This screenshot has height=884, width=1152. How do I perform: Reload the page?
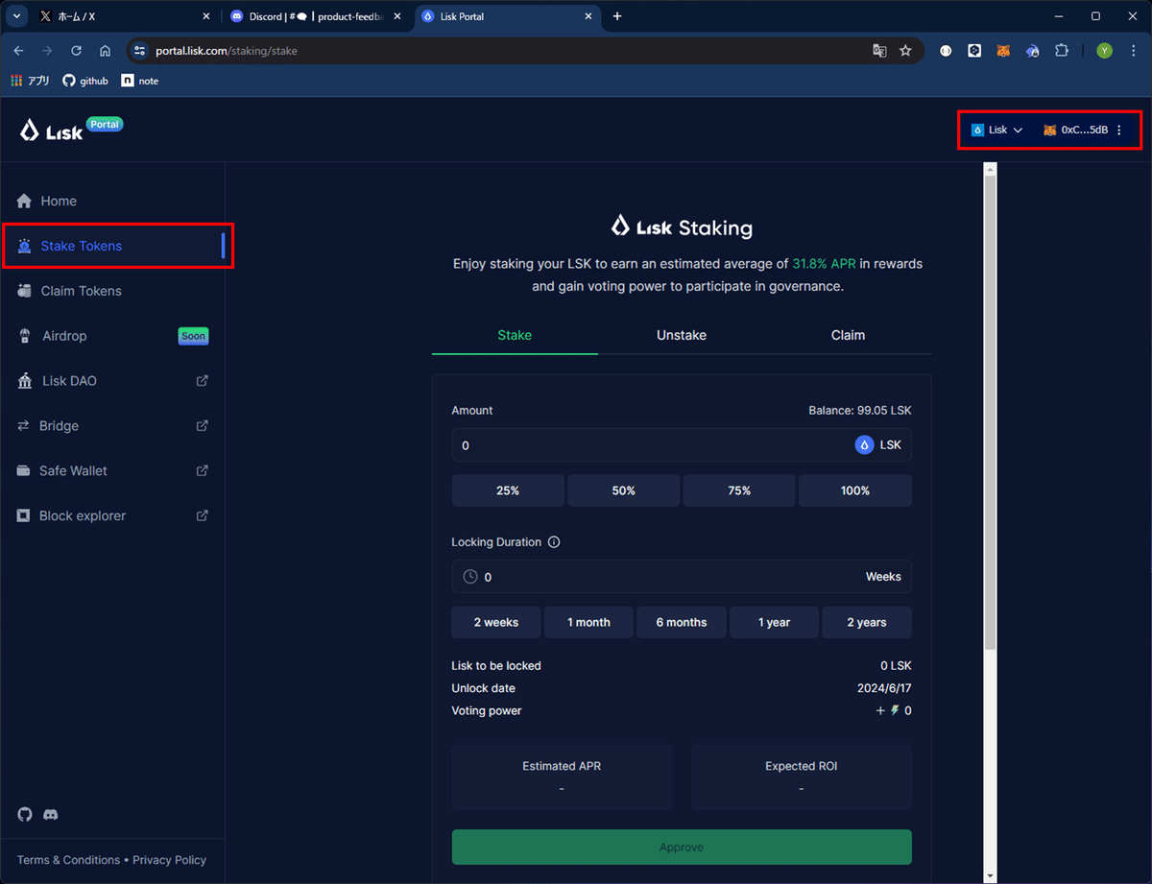(x=77, y=51)
